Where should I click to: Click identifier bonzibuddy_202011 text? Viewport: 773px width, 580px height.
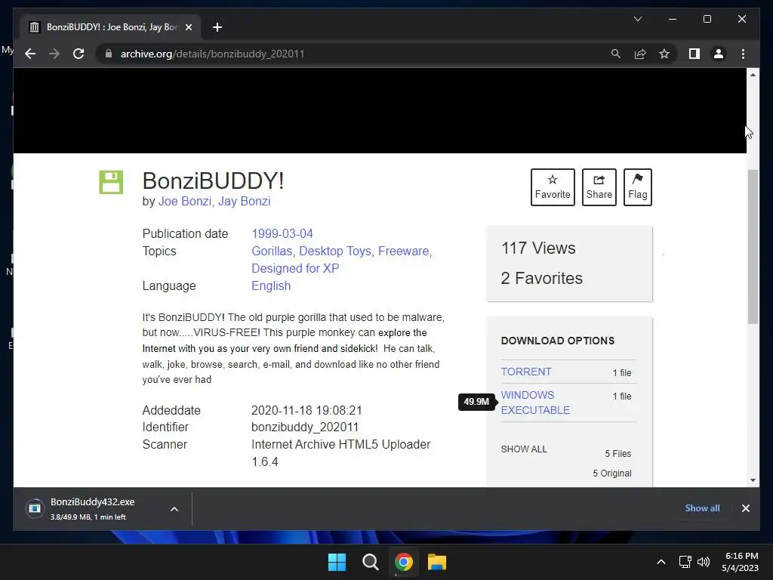[x=305, y=427]
